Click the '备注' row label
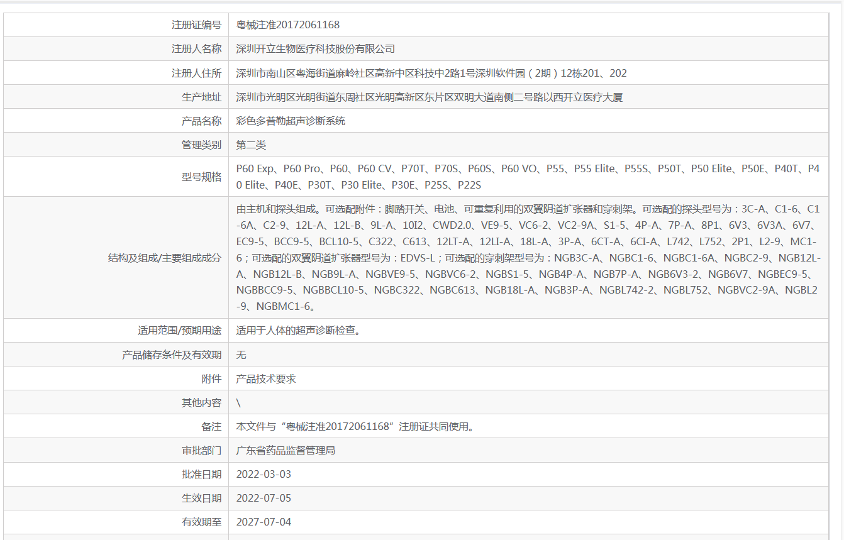The image size is (844, 540). pyautogui.click(x=211, y=426)
